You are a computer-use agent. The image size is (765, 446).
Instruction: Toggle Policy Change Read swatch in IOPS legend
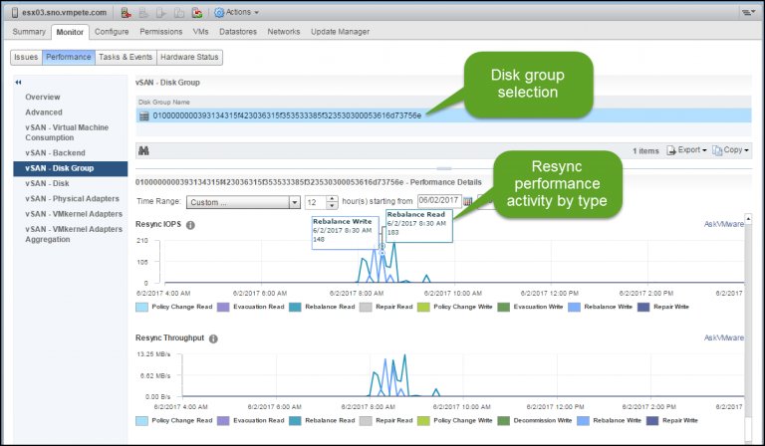tap(142, 307)
